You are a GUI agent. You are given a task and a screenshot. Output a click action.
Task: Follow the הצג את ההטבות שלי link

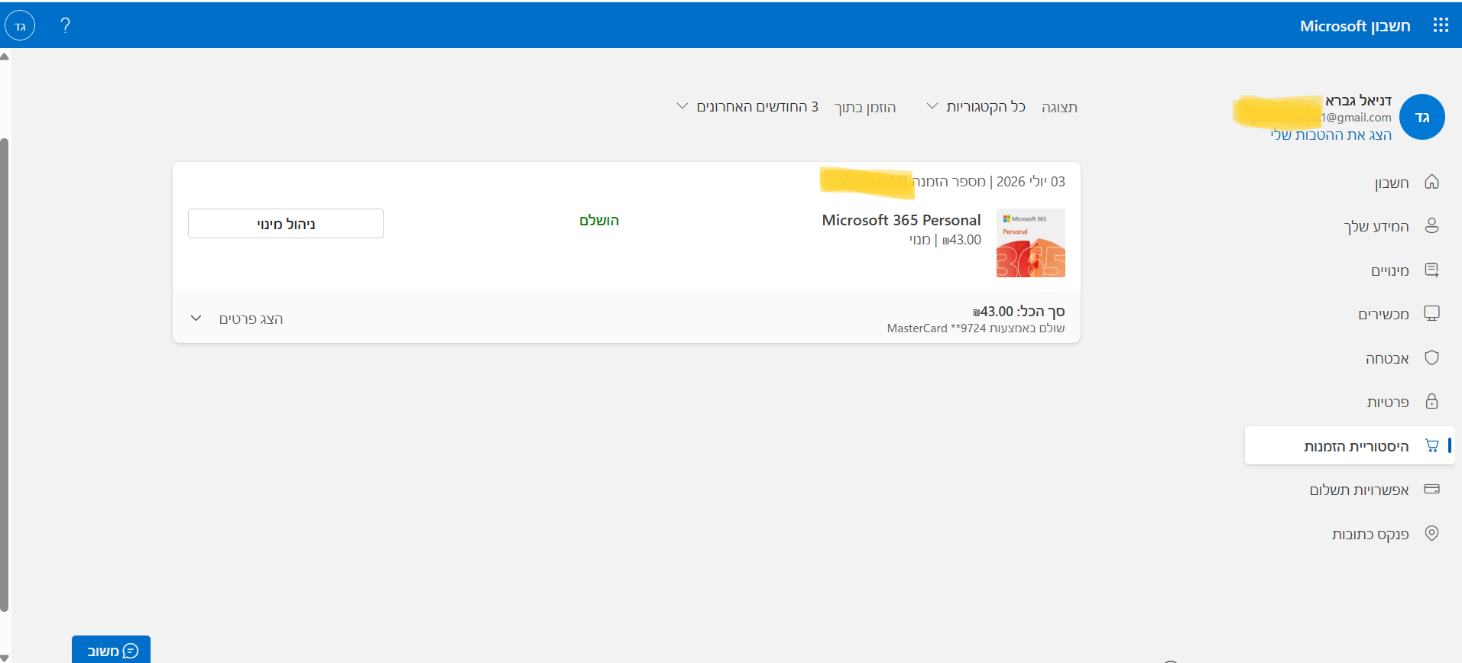(1331, 134)
